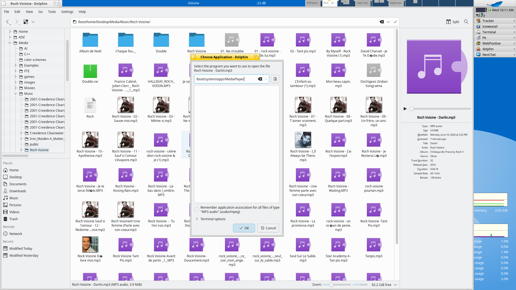Collapse the Music tree folder
The width and height of the screenshot is (516, 290).
pyautogui.click(x=16, y=93)
